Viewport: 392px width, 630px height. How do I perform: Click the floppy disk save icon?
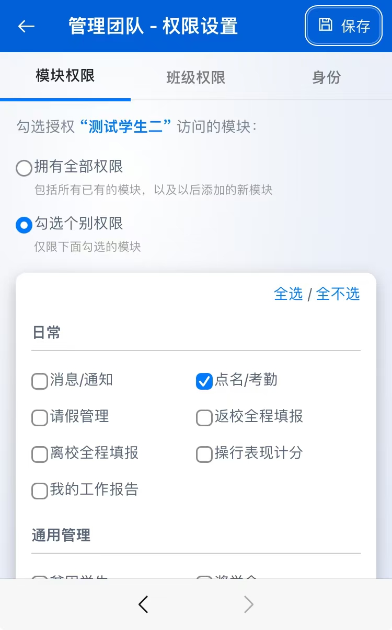pyautogui.click(x=326, y=25)
